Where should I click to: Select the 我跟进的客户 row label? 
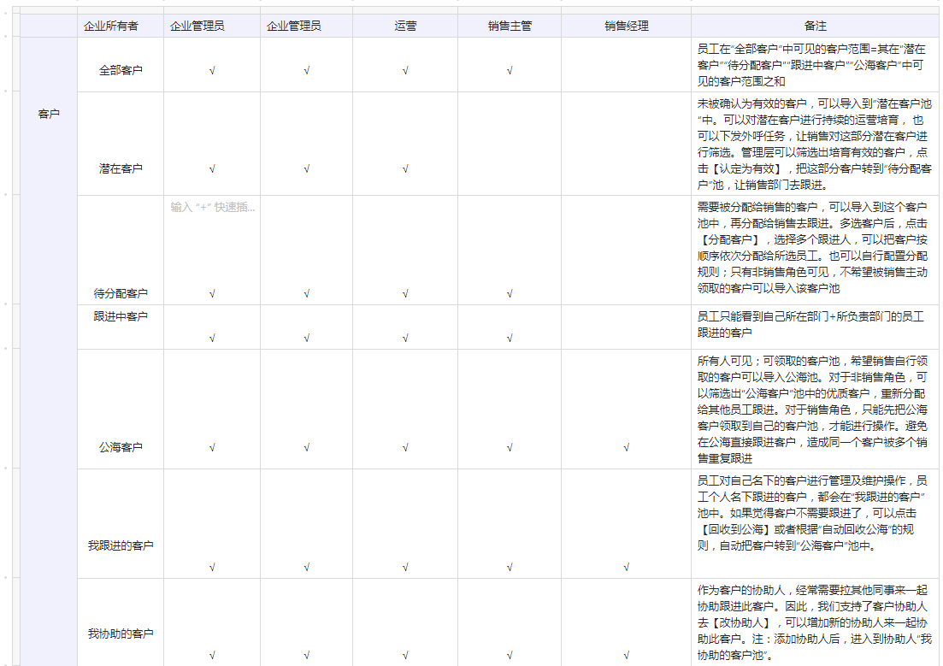coord(121,545)
